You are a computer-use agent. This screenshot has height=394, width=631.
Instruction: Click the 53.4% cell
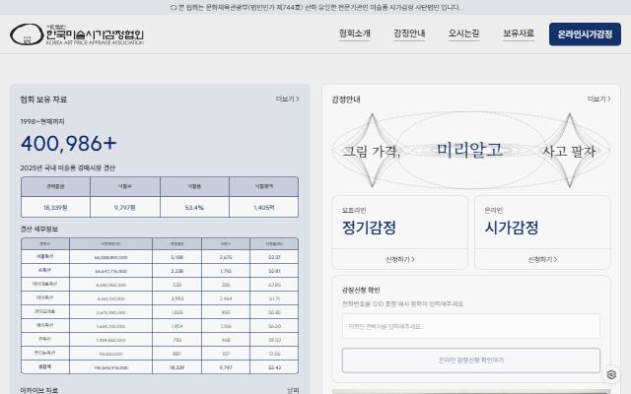click(x=194, y=208)
